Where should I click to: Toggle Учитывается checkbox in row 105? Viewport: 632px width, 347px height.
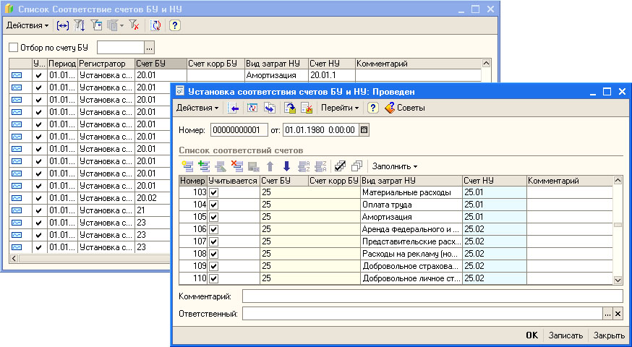(x=213, y=217)
